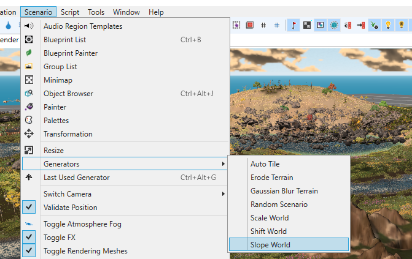
Task: Toggle the red flag toolbar button
Action: [x=293, y=25]
